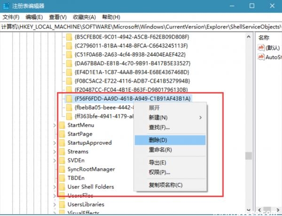Click the tree pane vertical scrollbar thumb

click(x=249, y=156)
